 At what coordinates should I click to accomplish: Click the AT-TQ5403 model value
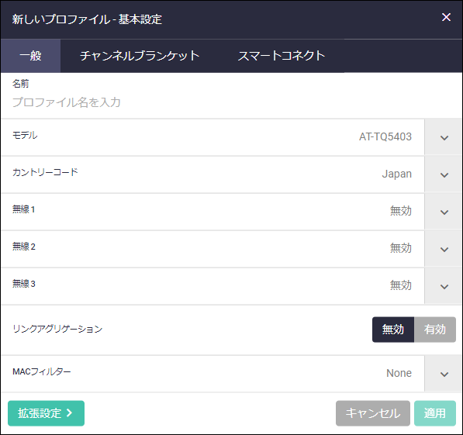coord(385,136)
